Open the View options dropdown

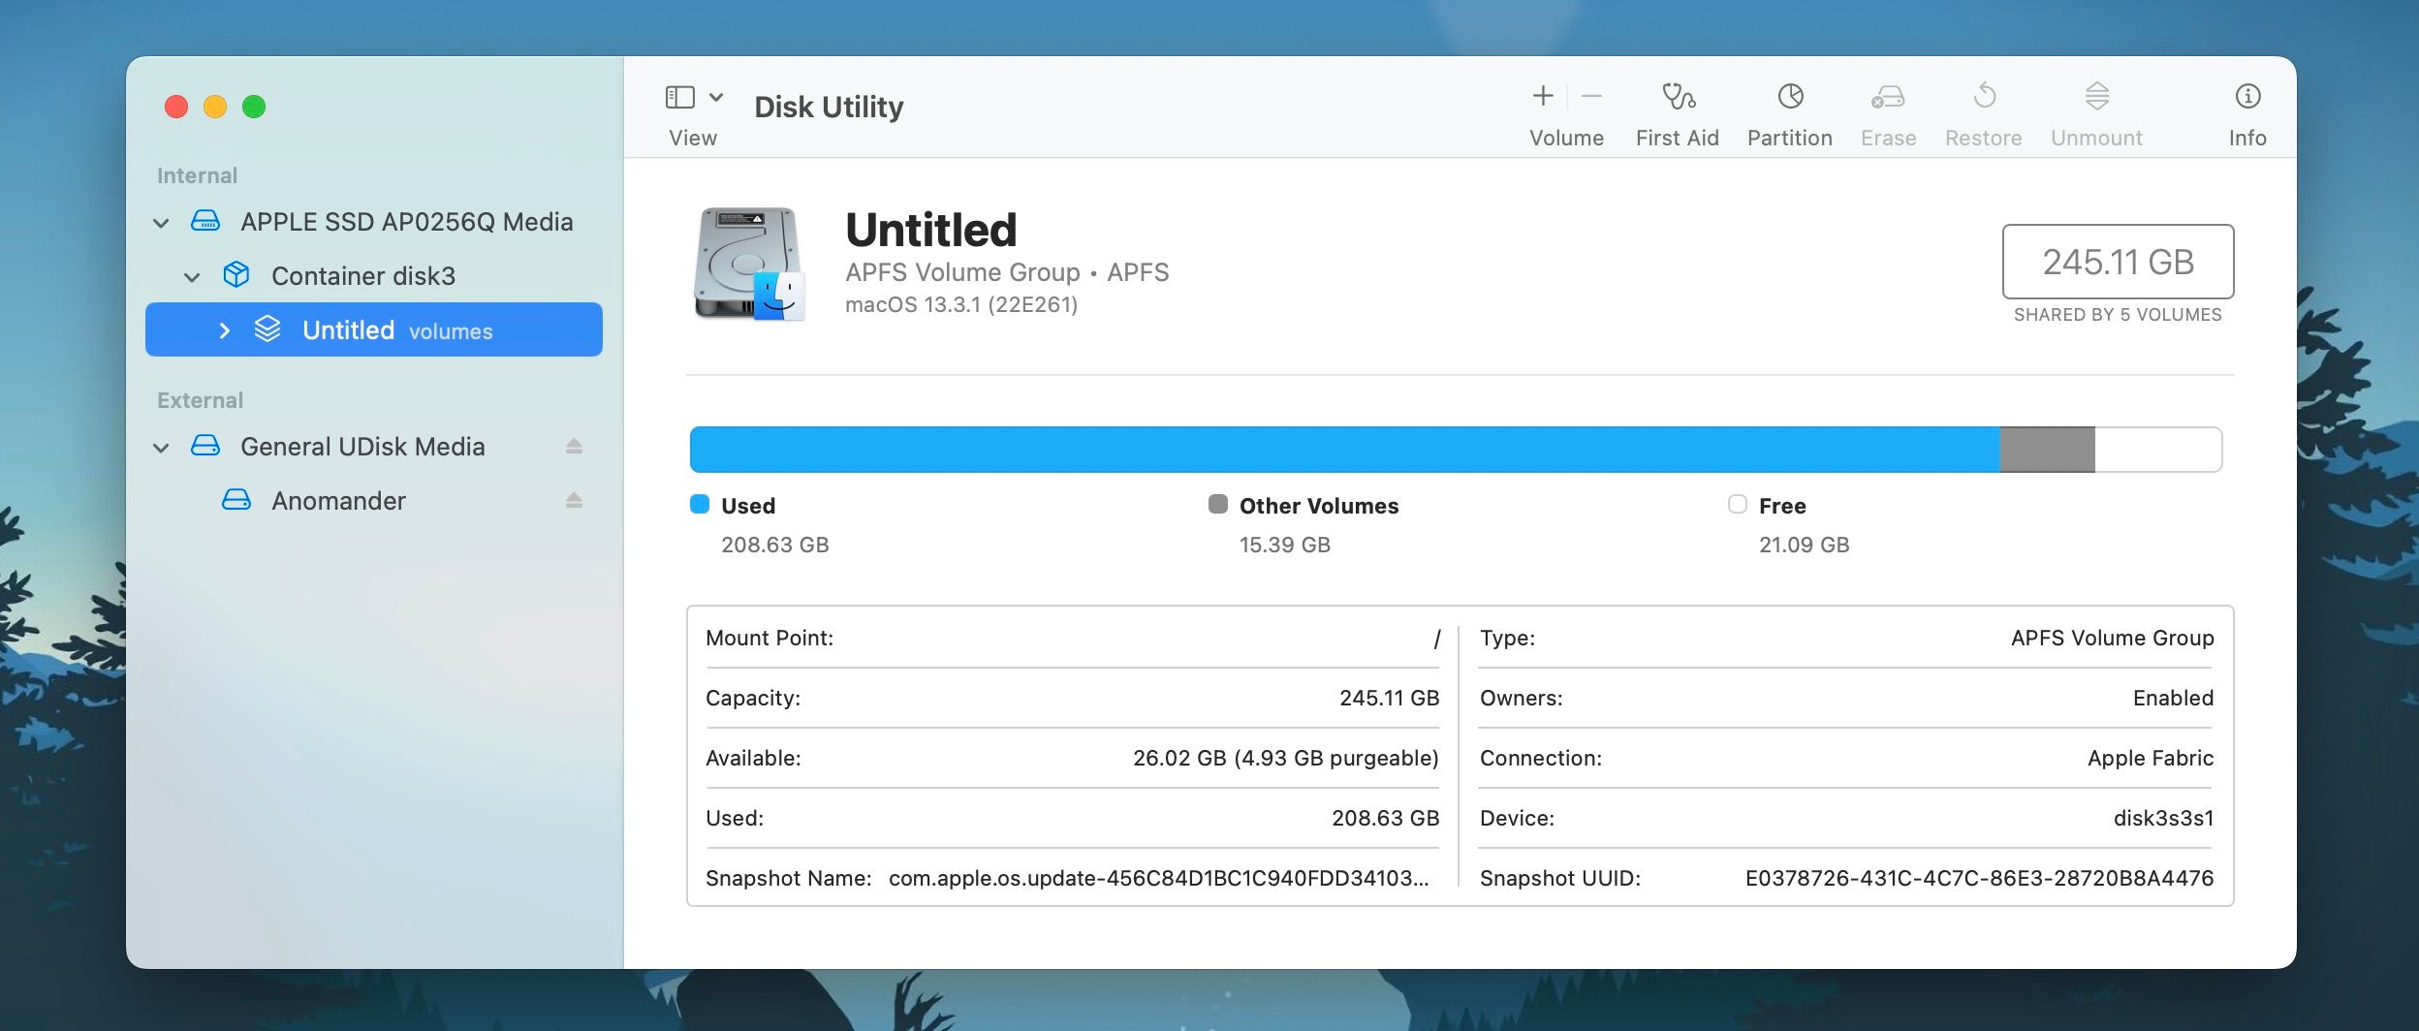coord(716,97)
